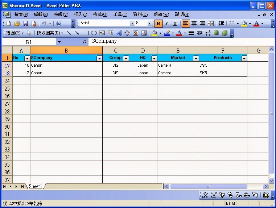Screen dimensions: 276x208
Task: Insert diagram or organization chart
Action: tap(127, 33)
